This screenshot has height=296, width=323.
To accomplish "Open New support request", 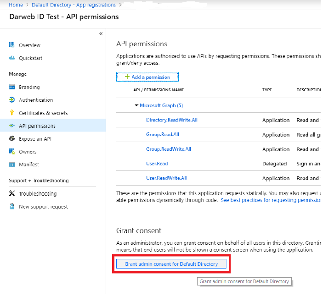I will pyautogui.click(x=43, y=207).
